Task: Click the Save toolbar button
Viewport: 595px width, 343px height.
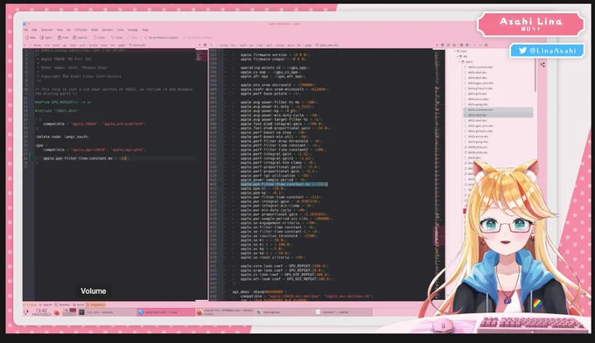Action: tap(63, 38)
